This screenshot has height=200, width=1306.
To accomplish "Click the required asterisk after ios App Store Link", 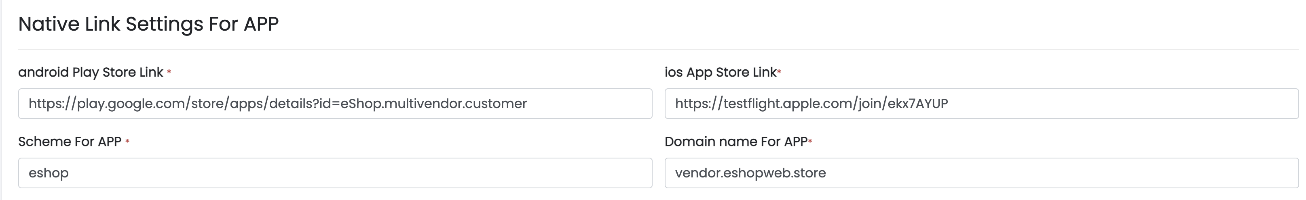I will tap(779, 73).
